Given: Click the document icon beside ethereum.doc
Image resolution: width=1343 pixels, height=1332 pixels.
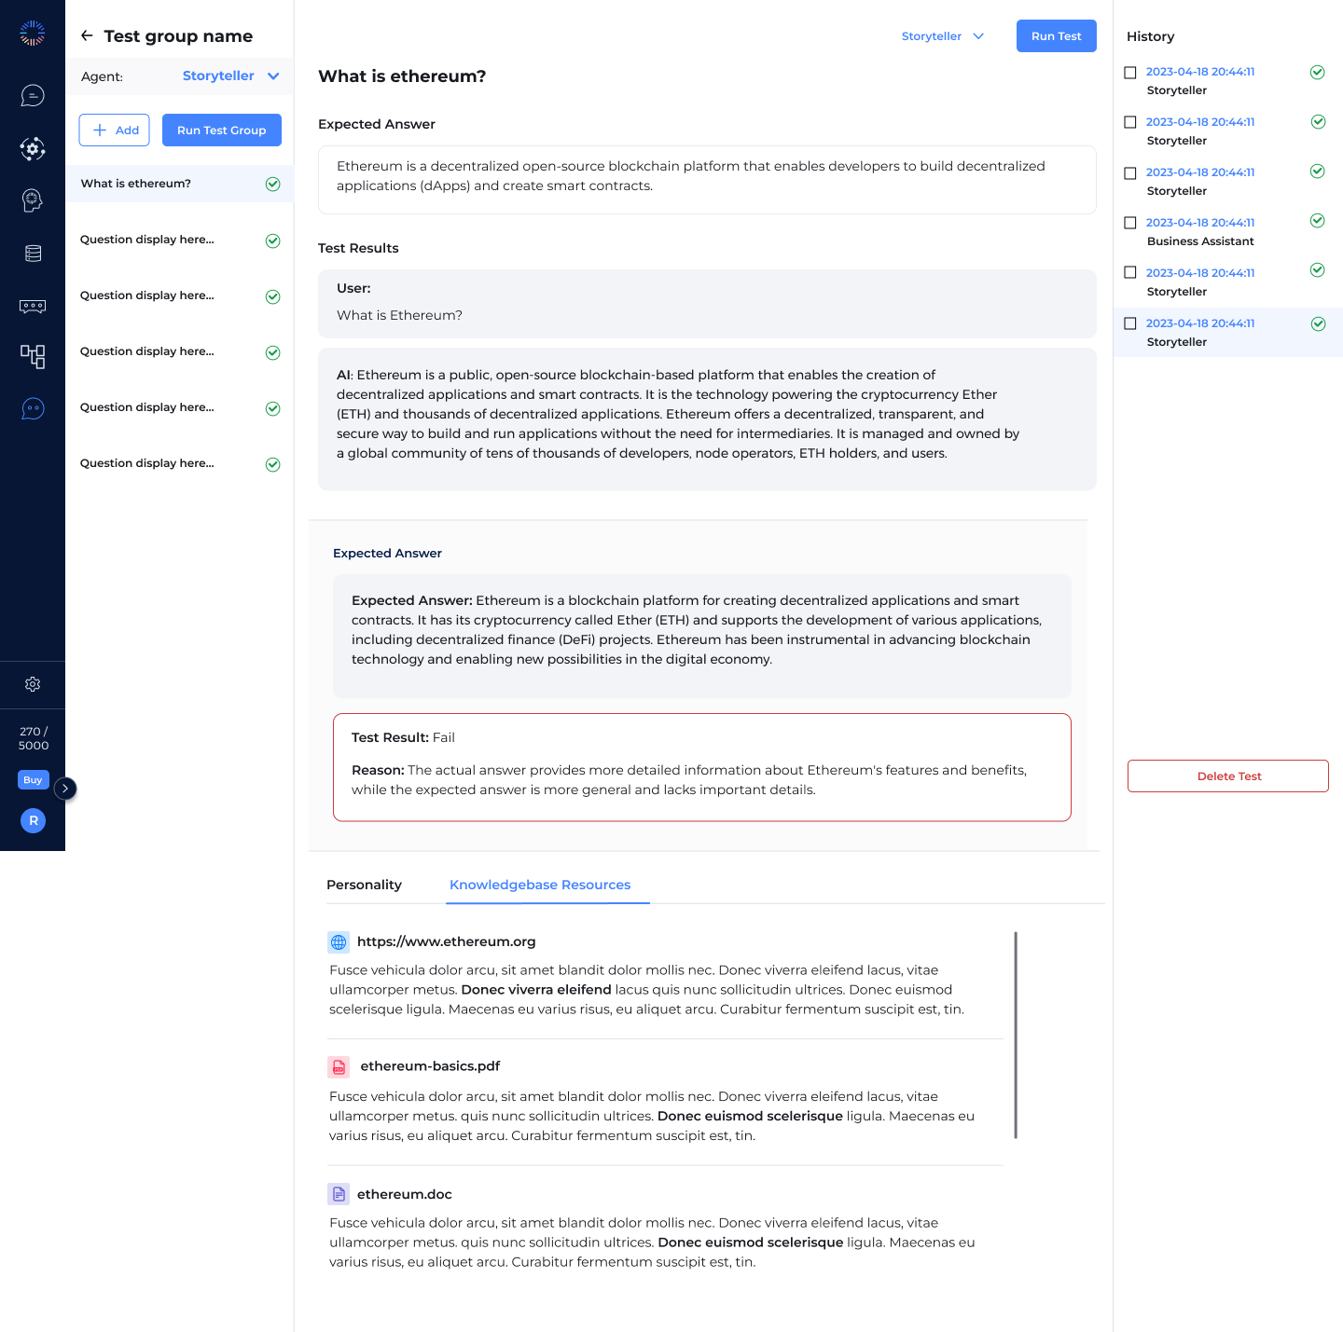Looking at the screenshot, I should tap(339, 1194).
